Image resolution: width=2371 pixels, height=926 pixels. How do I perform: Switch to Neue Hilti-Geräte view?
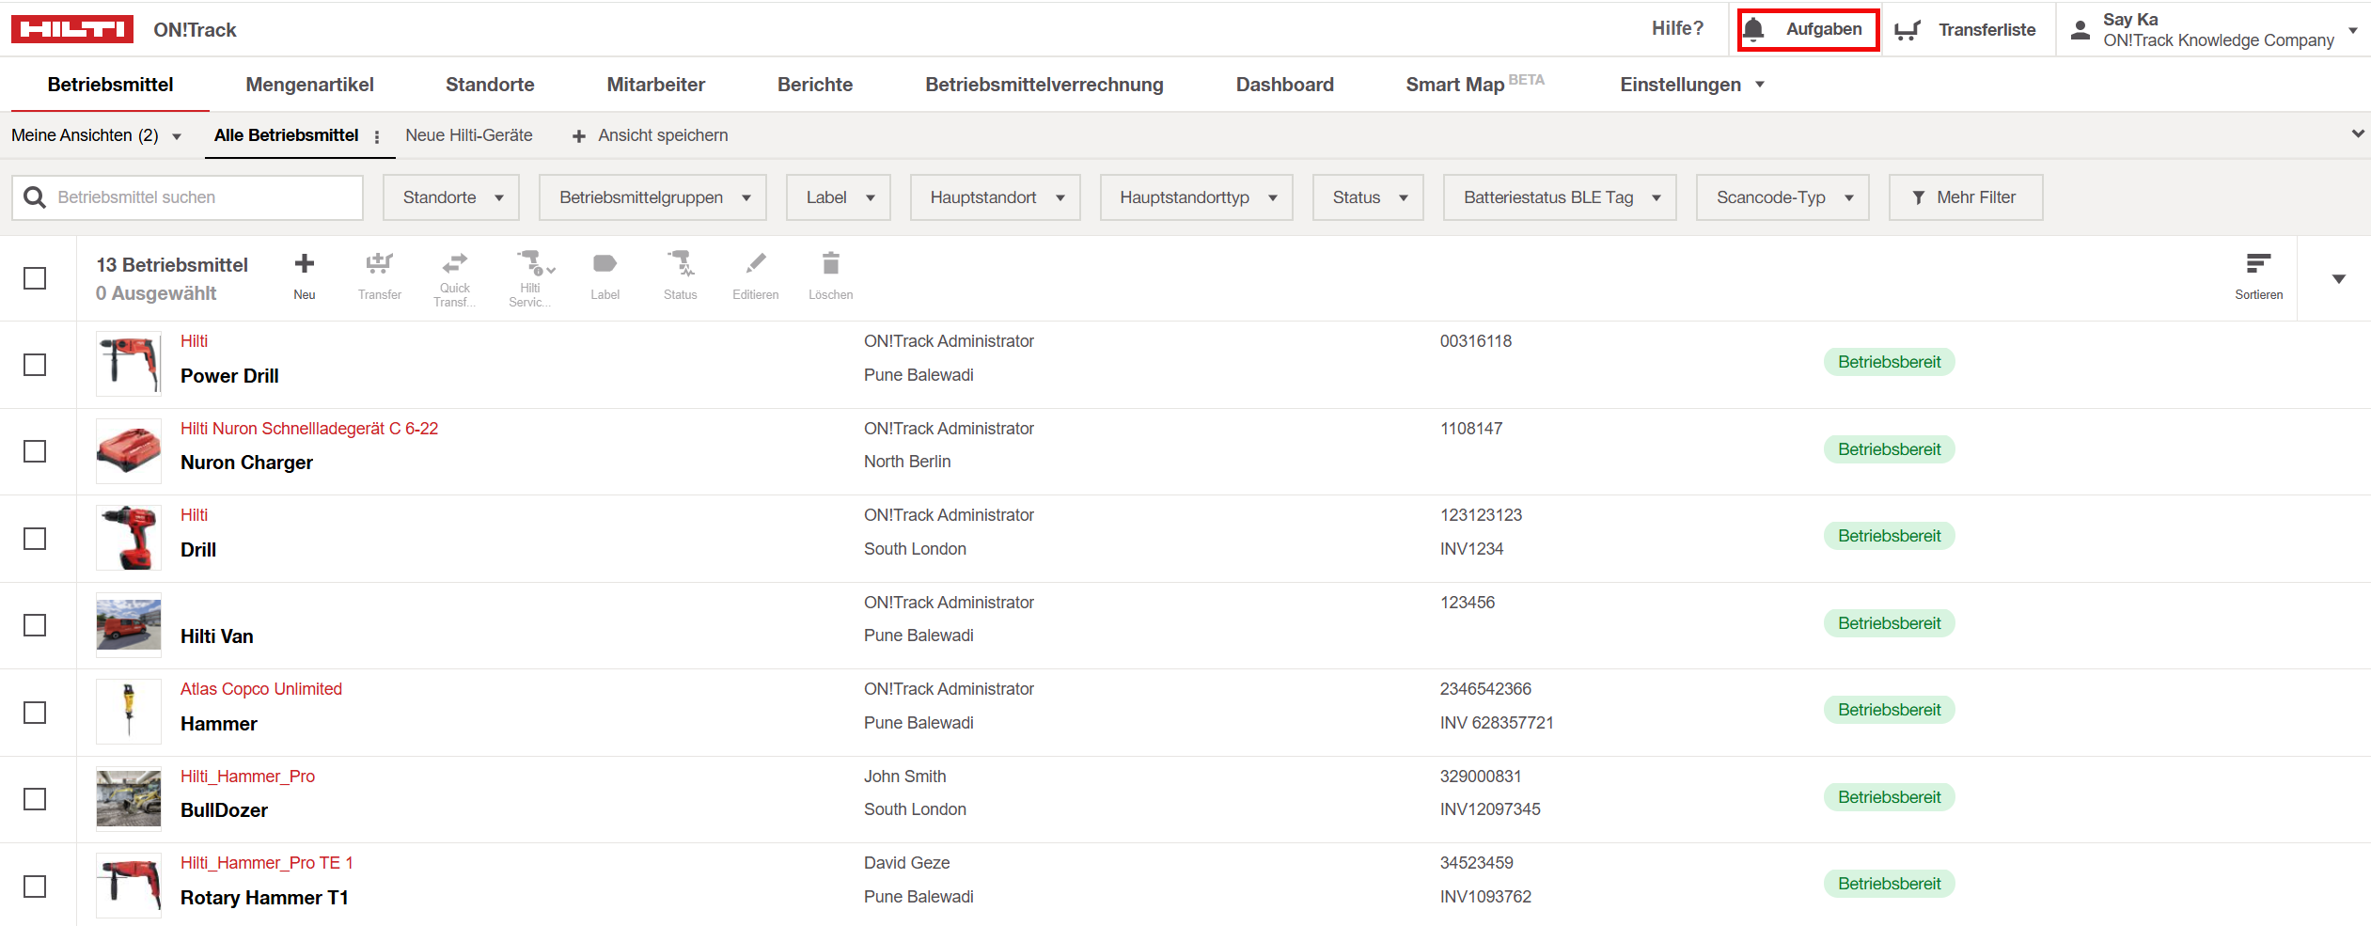[x=469, y=135]
